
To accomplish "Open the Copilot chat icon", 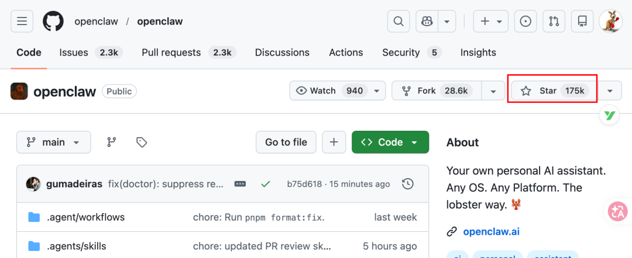I will click(x=427, y=22).
